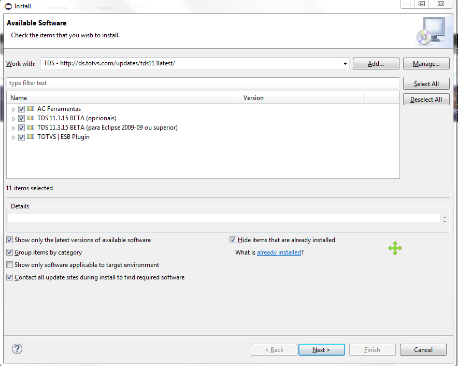Select the TOTVS | ESB Plugin row text
The image size is (458, 366).
63,137
